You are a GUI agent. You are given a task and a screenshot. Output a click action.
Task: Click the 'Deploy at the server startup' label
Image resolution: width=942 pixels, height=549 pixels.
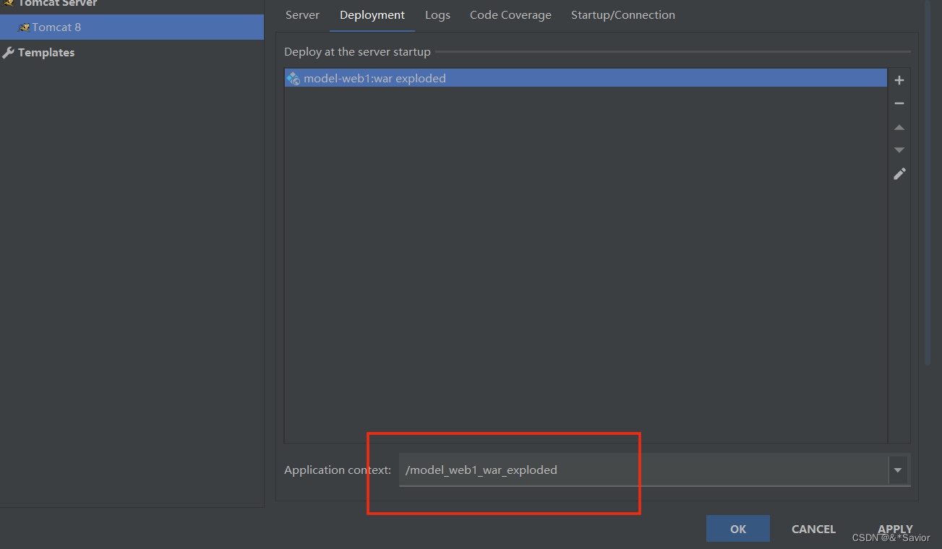pyautogui.click(x=357, y=52)
